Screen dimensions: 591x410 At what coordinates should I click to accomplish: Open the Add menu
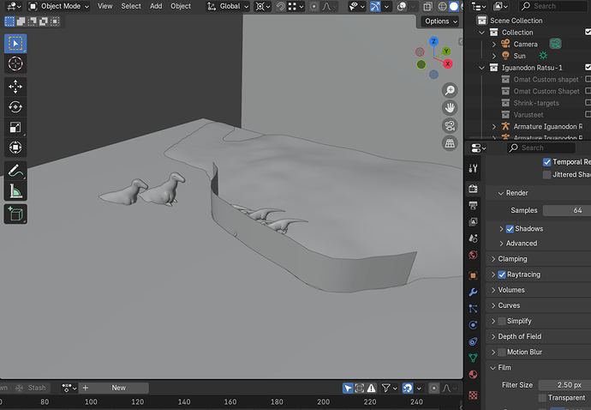pyautogui.click(x=156, y=6)
